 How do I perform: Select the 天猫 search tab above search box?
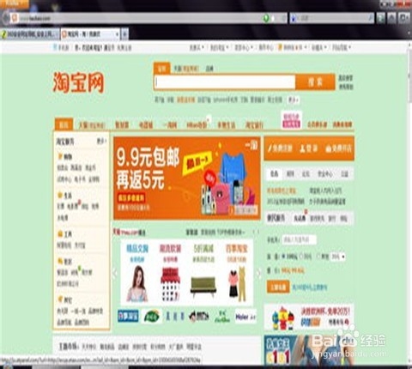185,69
